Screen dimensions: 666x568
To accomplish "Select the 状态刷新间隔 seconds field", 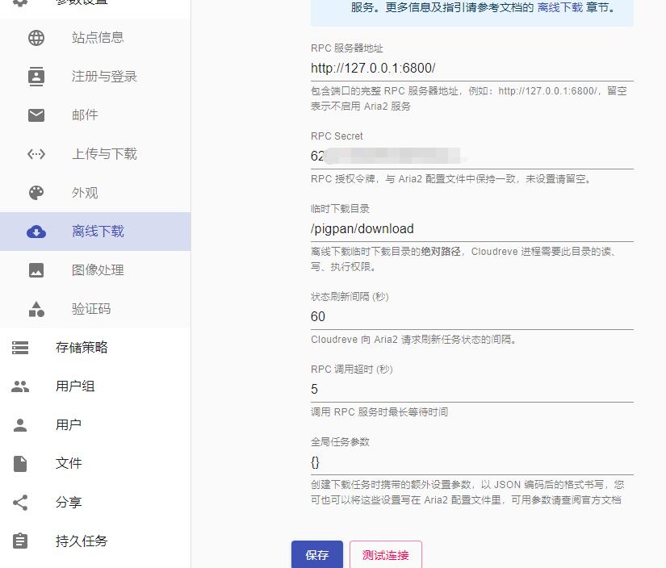I will [x=471, y=317].
